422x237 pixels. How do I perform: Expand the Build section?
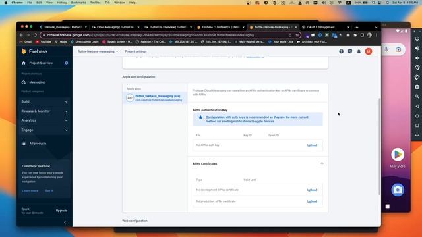[44, 101]
